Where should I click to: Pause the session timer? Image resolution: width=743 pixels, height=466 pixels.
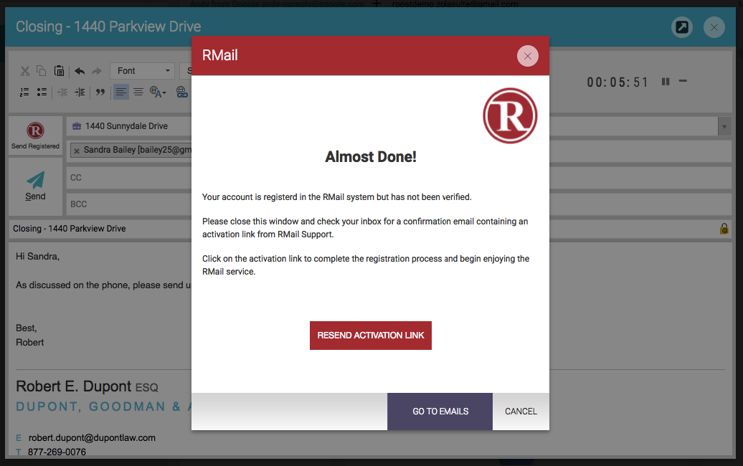pos(665,82)
